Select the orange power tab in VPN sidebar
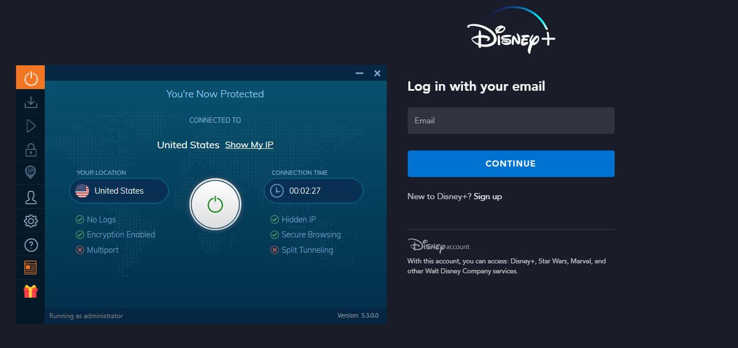The height and width of the screenshot is (348, 738). pyautogui.click(x=30, y=77)
